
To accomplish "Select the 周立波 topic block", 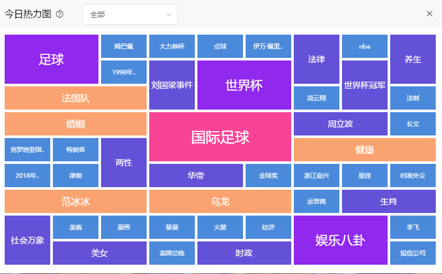I will coord(340,124).
